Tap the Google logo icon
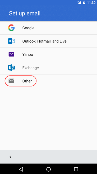Viewport: 97px width, 174px height. (x=11, y=28)
